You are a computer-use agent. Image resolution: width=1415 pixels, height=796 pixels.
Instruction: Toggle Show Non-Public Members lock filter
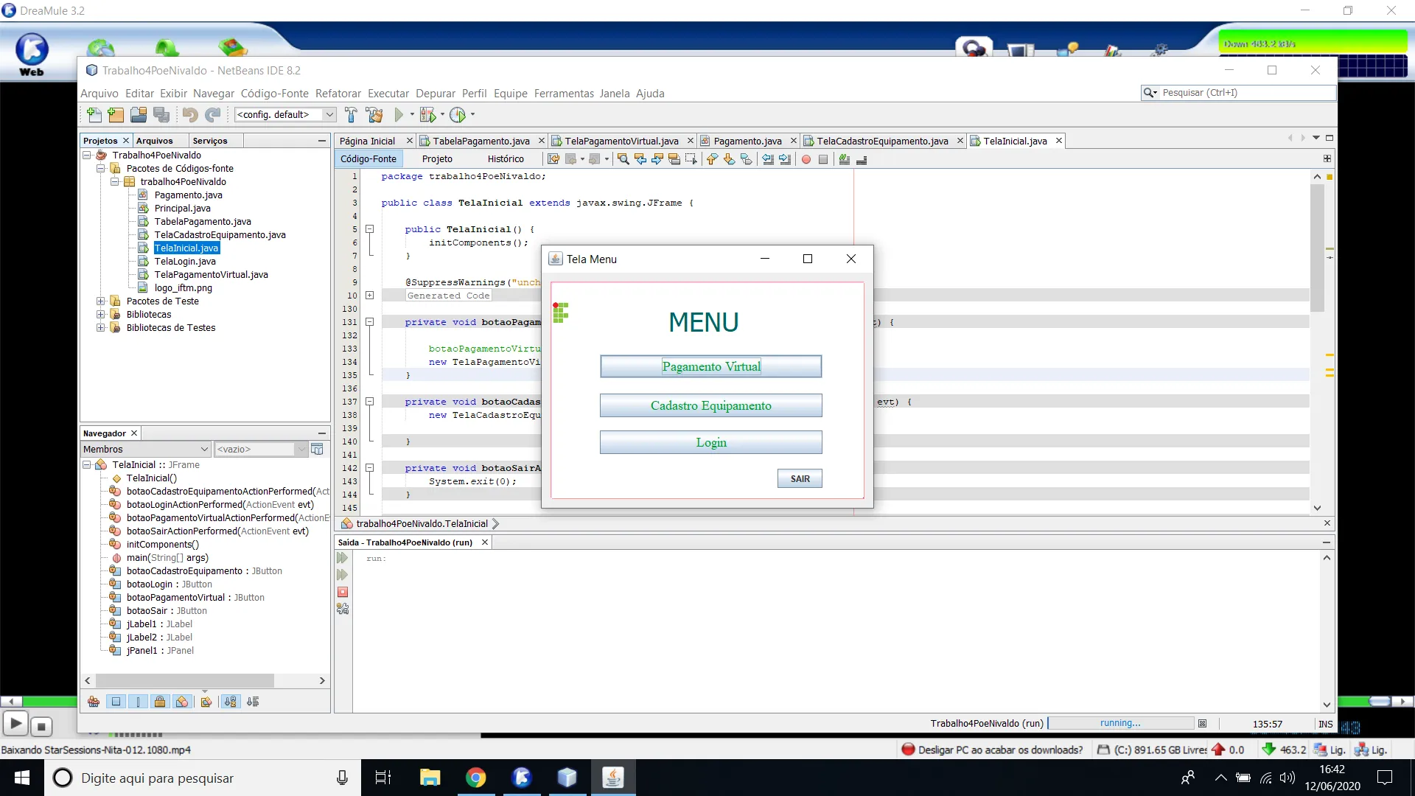tap(160, 702)
